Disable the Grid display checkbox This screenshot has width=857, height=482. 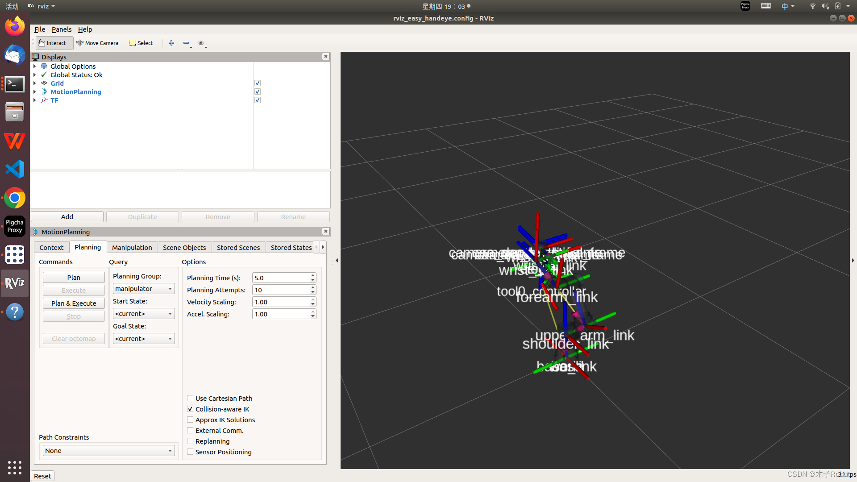pos(258,83)
